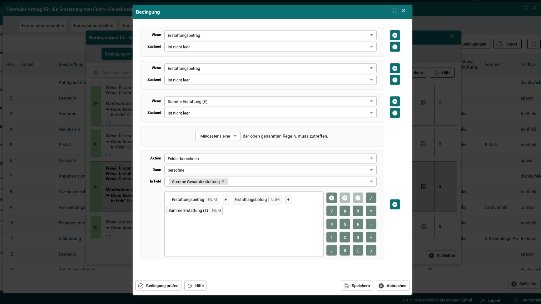
Task: Click calculator digit 6
Action: point(358,224)
